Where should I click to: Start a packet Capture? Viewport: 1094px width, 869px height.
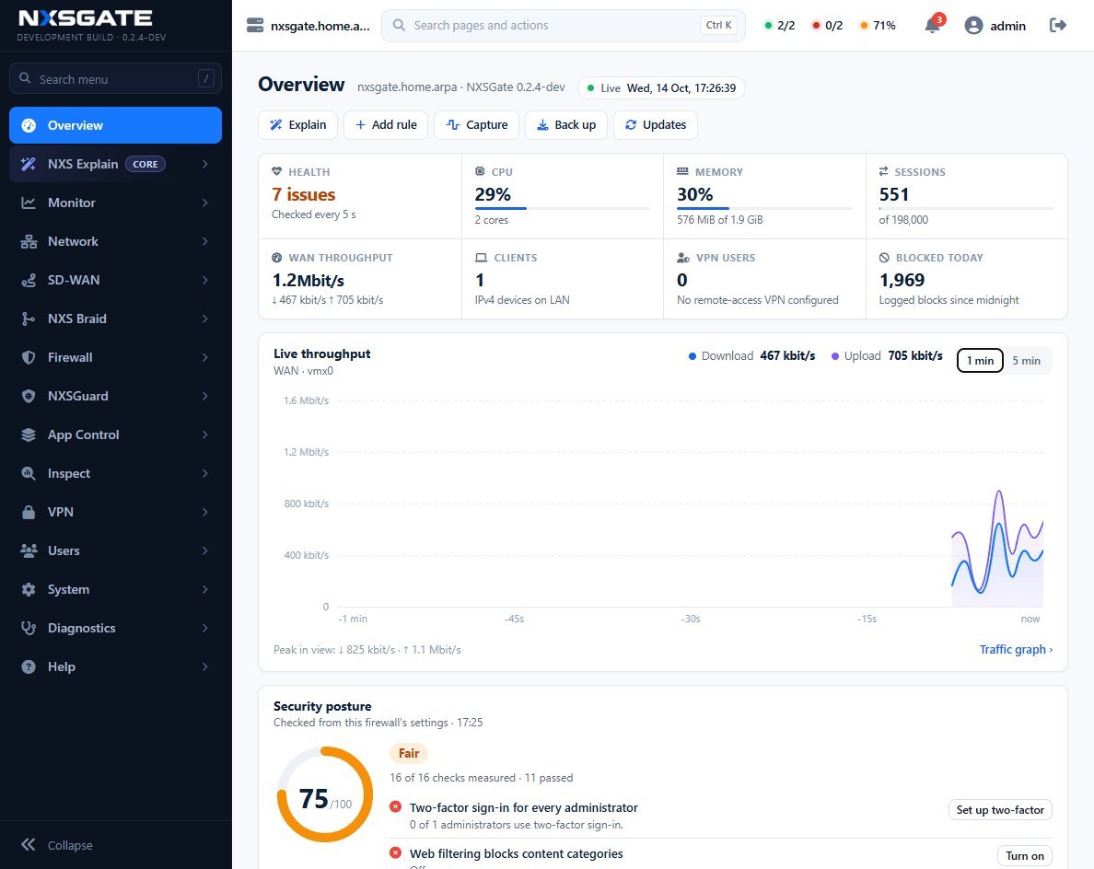tap(476, 125)
